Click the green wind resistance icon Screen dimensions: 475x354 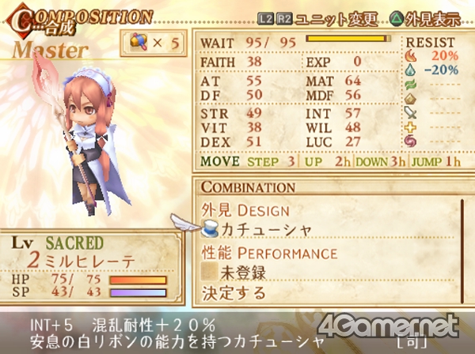pos(410,85)
